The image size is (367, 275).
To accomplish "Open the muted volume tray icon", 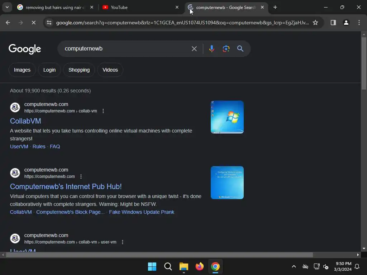I will pyautogui.click(x=326, y=266).
